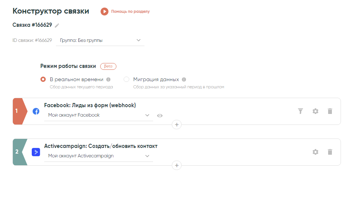This screenshot has width=361, height=200.
Task: Open settings gear for the Activecampaign step
Action: click(x=315, y=152)
